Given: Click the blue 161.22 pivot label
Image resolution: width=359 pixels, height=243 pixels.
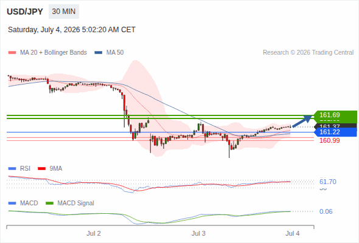Looking at the screenshot, I should click(x=335, y=132).
